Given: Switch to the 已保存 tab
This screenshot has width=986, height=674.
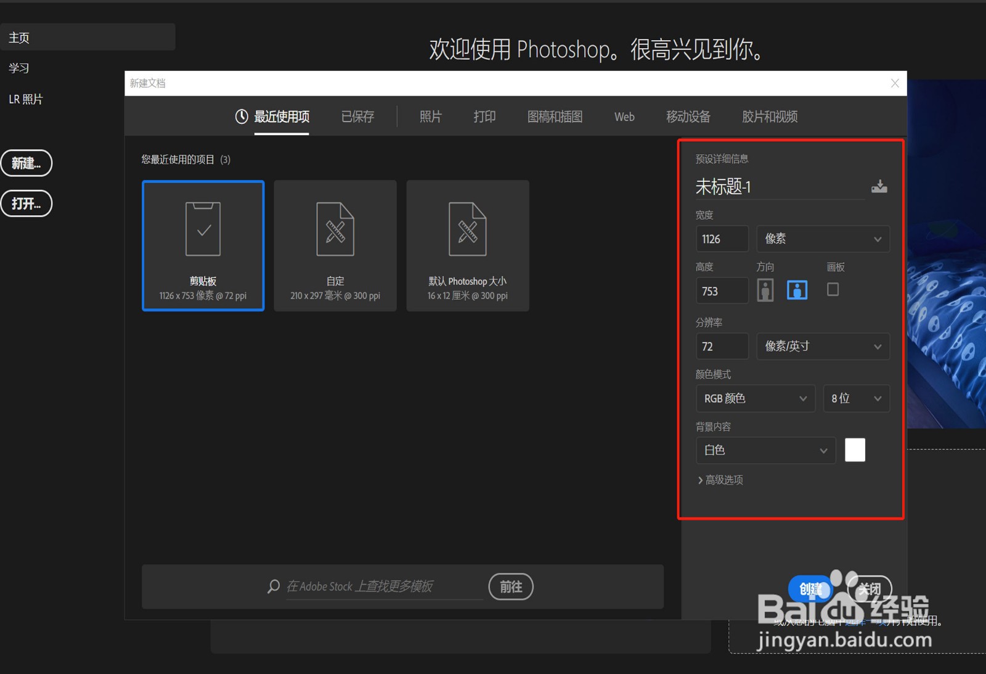Looking at the screenshot, I should (357, 117).
